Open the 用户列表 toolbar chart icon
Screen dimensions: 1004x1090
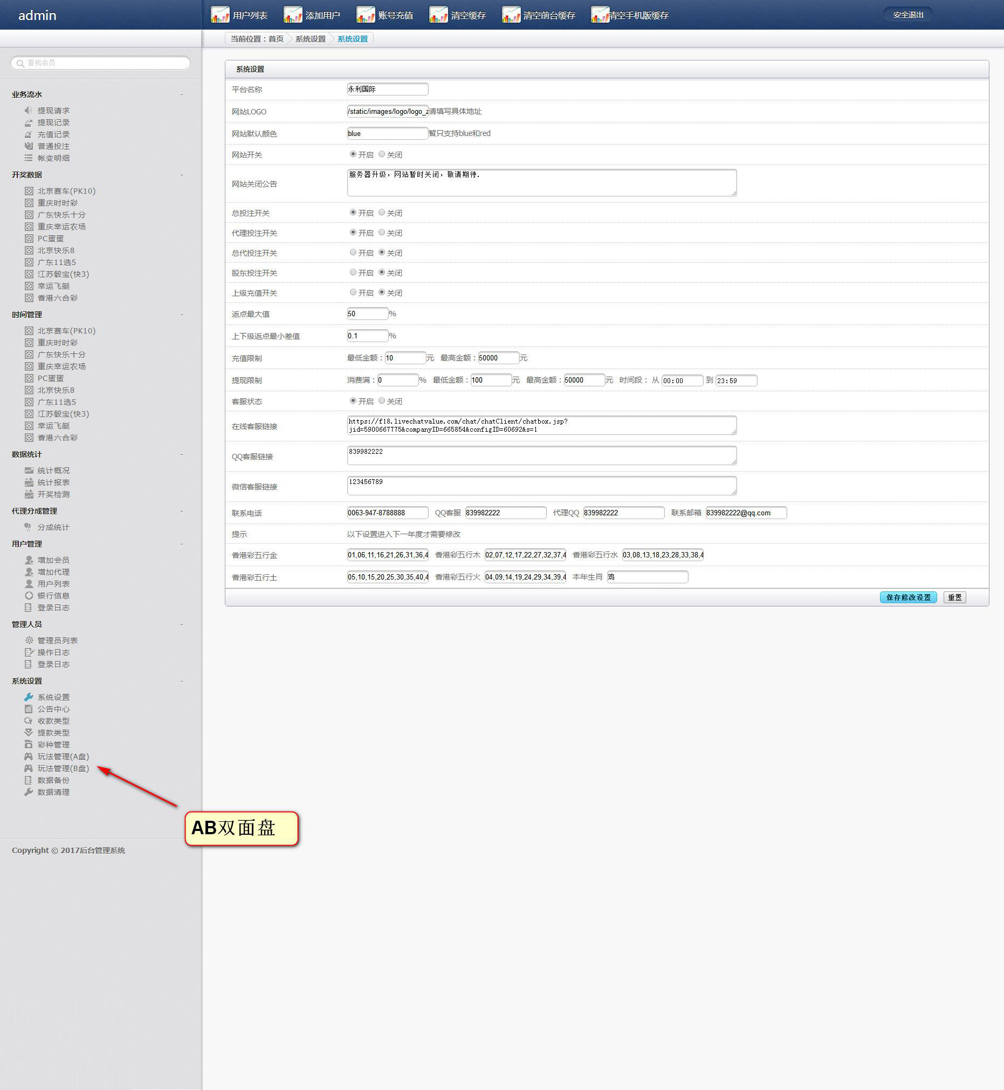click(219, 15)
